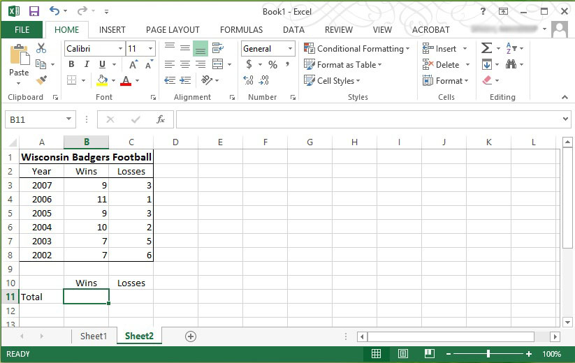Screen dimensions: 575x363
Task: Click Delete cells button
Action: click(441, 64)
